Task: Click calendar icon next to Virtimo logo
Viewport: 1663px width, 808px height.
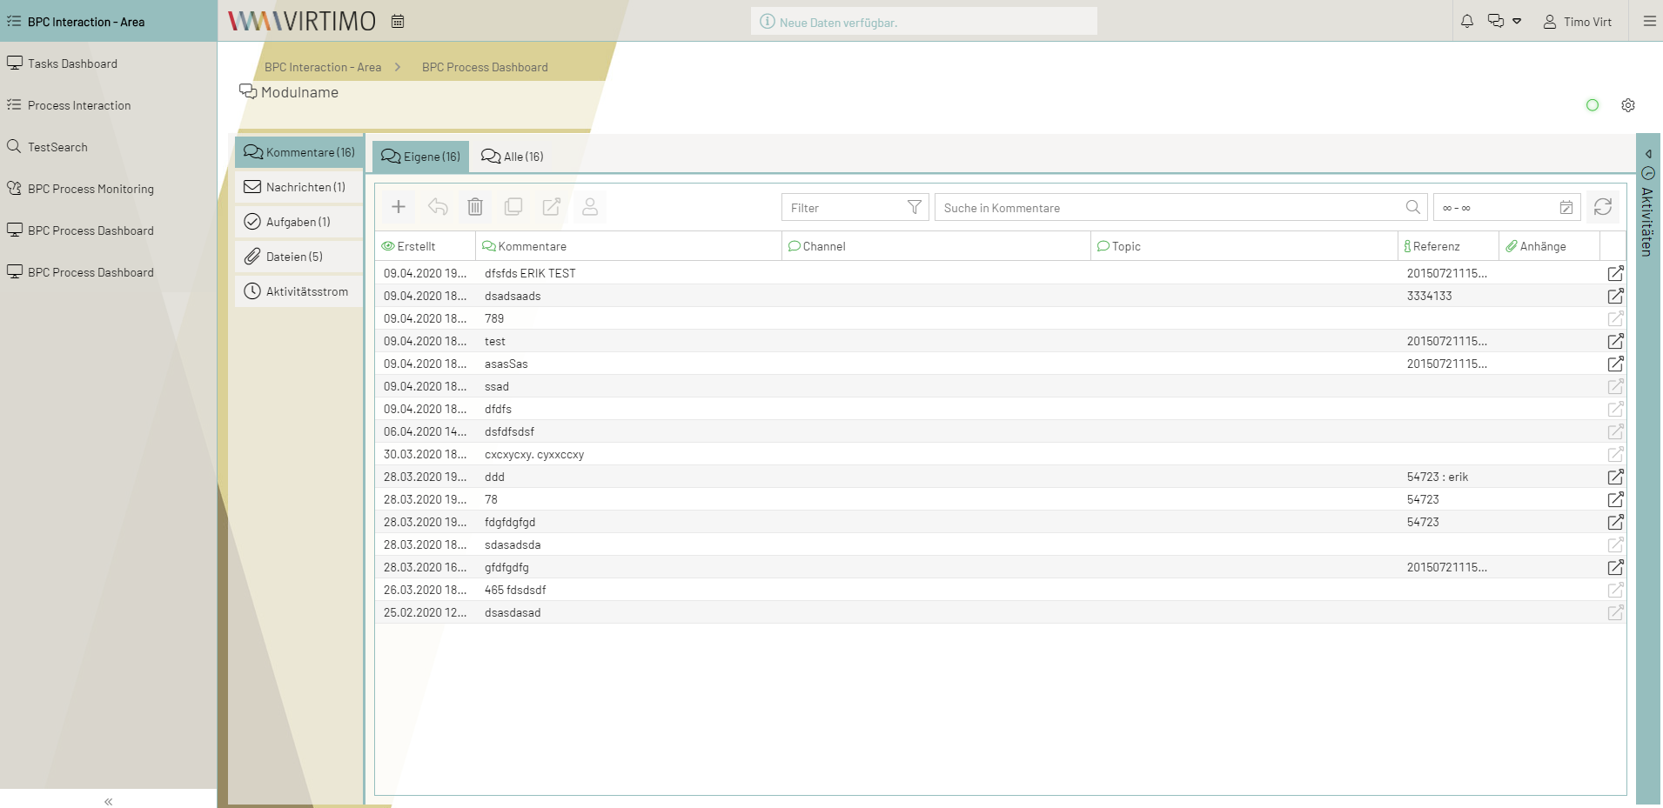Action: point(398,22)
